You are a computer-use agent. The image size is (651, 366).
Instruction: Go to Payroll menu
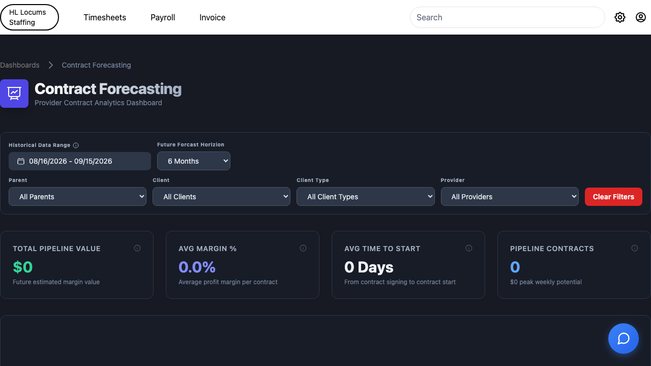[x=163, y=17]
